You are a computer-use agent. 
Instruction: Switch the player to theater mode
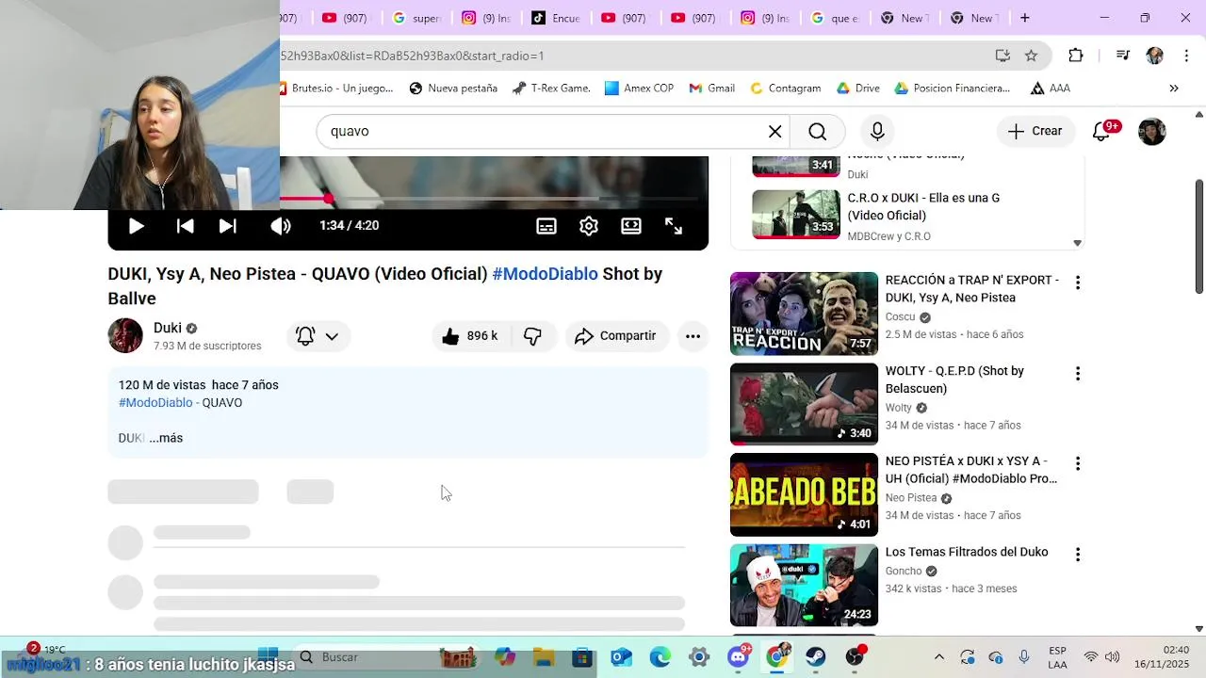[x=631, y=226]
